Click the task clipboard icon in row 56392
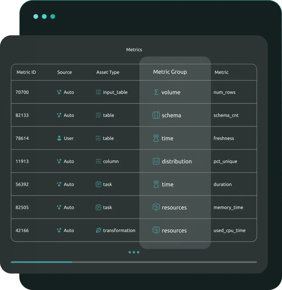The height and width of the screenshot is (290, 282). pyautogui.click(x=98, y=184)
